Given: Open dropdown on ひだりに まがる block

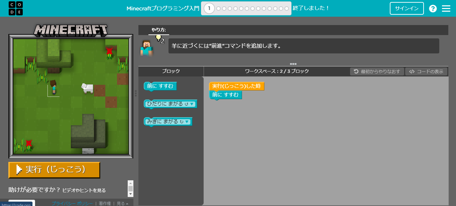Looking at the screenshot, I should 192,104.
